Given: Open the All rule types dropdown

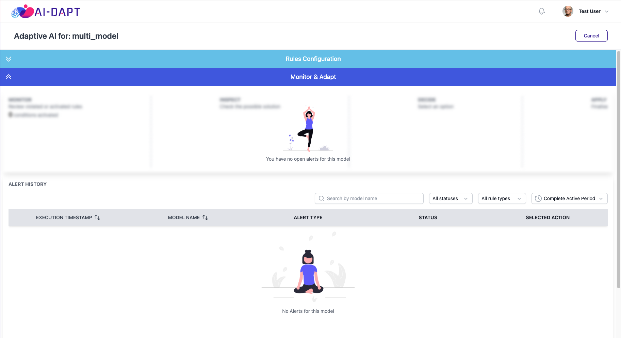Looking at the screenshot, I should (502, 198).
